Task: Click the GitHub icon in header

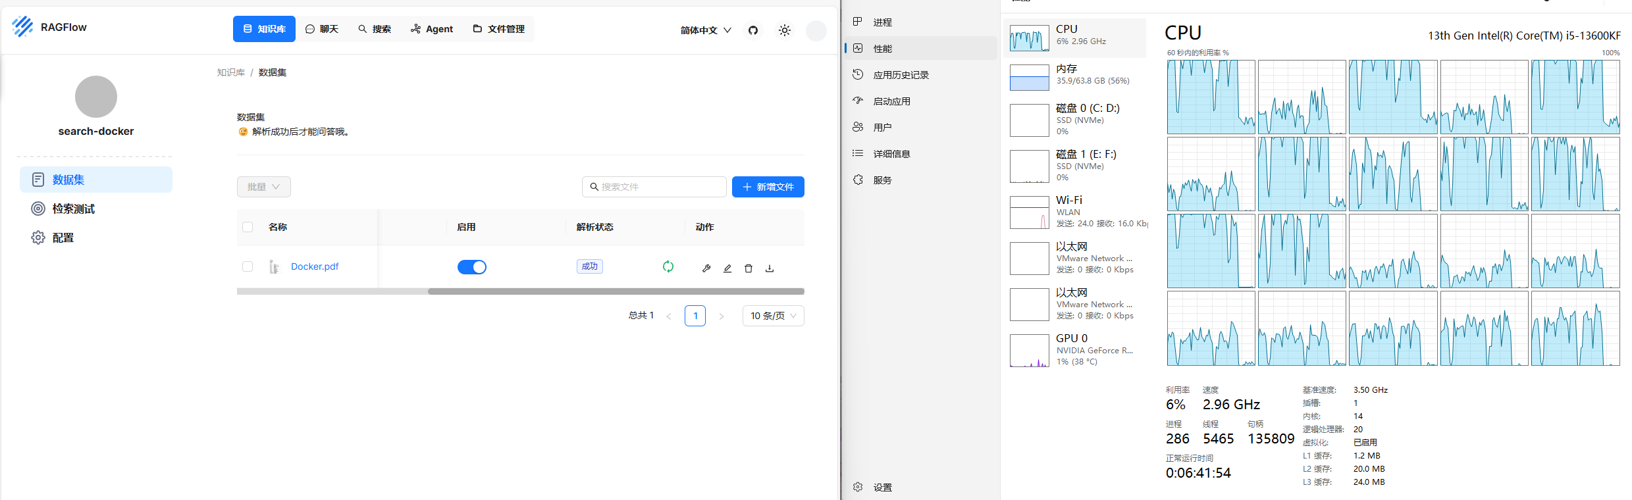Action: click(x=753, y=30)
